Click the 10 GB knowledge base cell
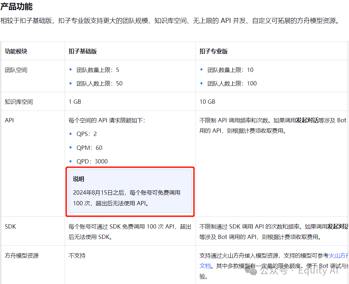The height and width of the screenshot is (284, 349). pos(207,102)
